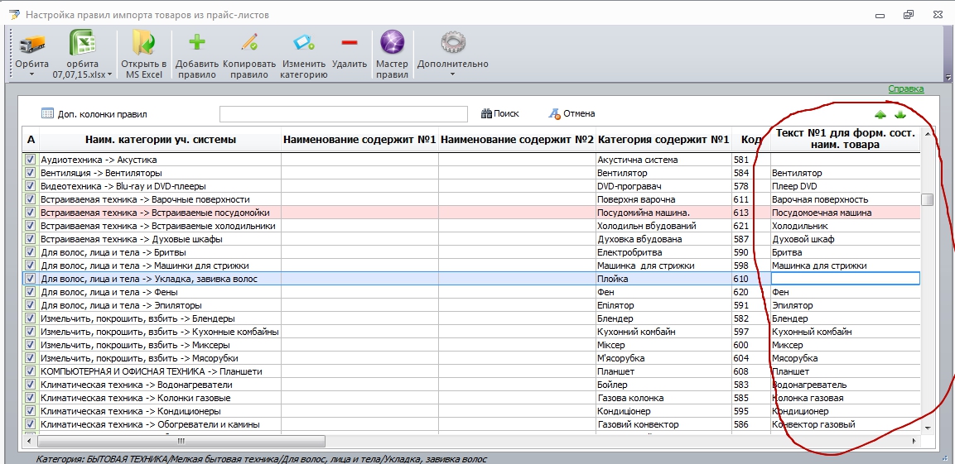Viewport: 955px width, 464px height.
Task: Click the Орбита truck supplier icon
Action: [x=31, y=44]
